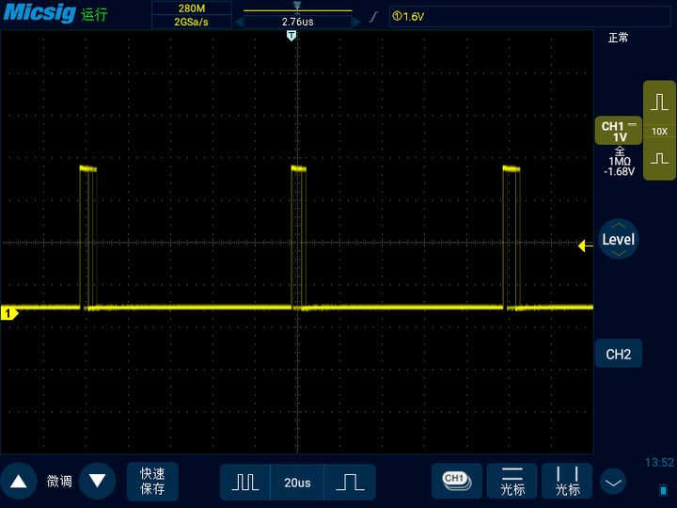Screen dimensions: 677x508
Task: Select the T trigger position marker
Action: (x=291, y=36)
